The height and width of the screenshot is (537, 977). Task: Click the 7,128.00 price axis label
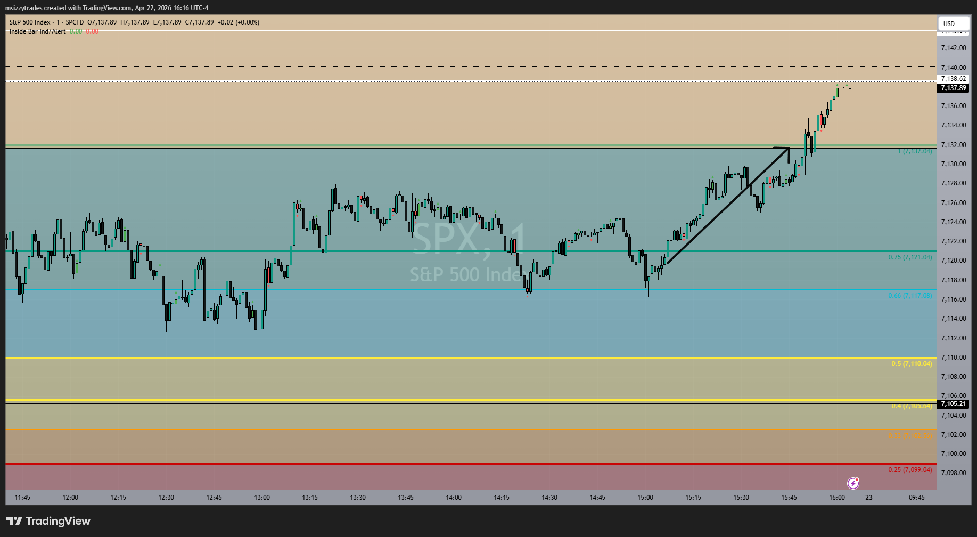(954, 183)
